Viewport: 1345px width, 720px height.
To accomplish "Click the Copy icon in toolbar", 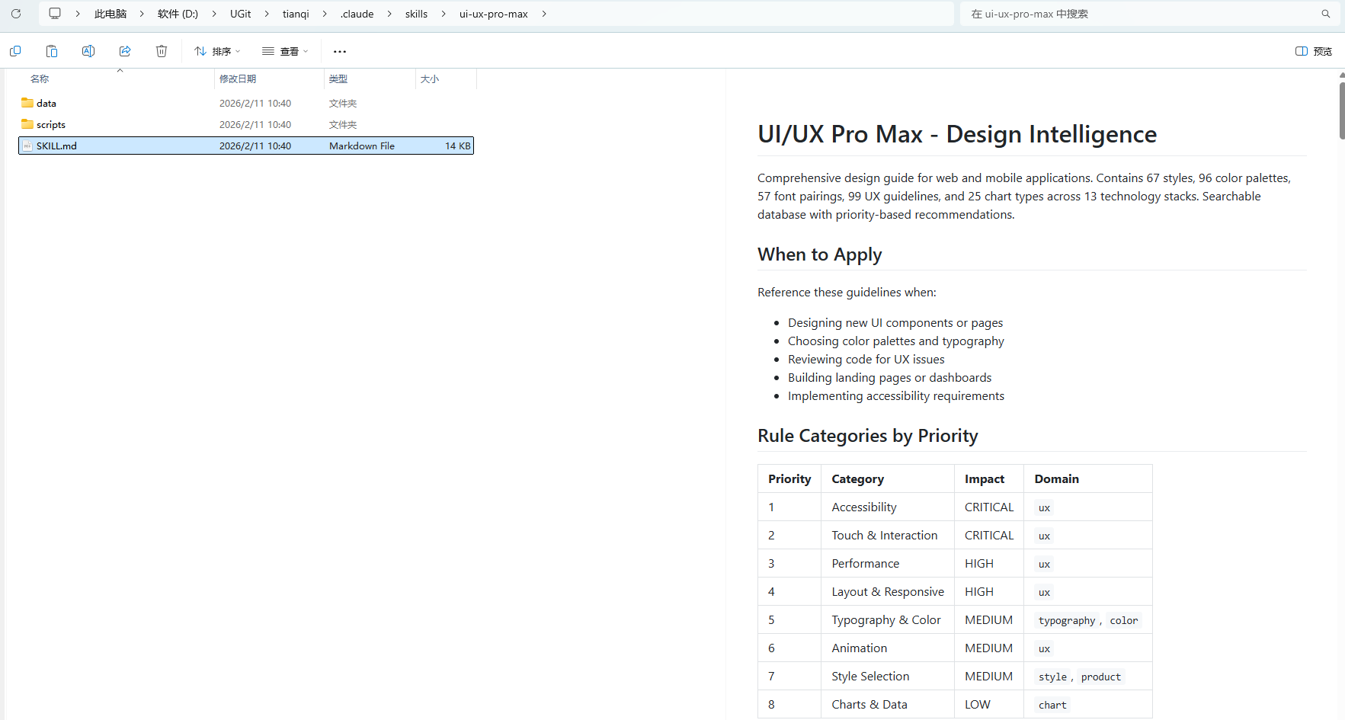I will coord(15,51).
